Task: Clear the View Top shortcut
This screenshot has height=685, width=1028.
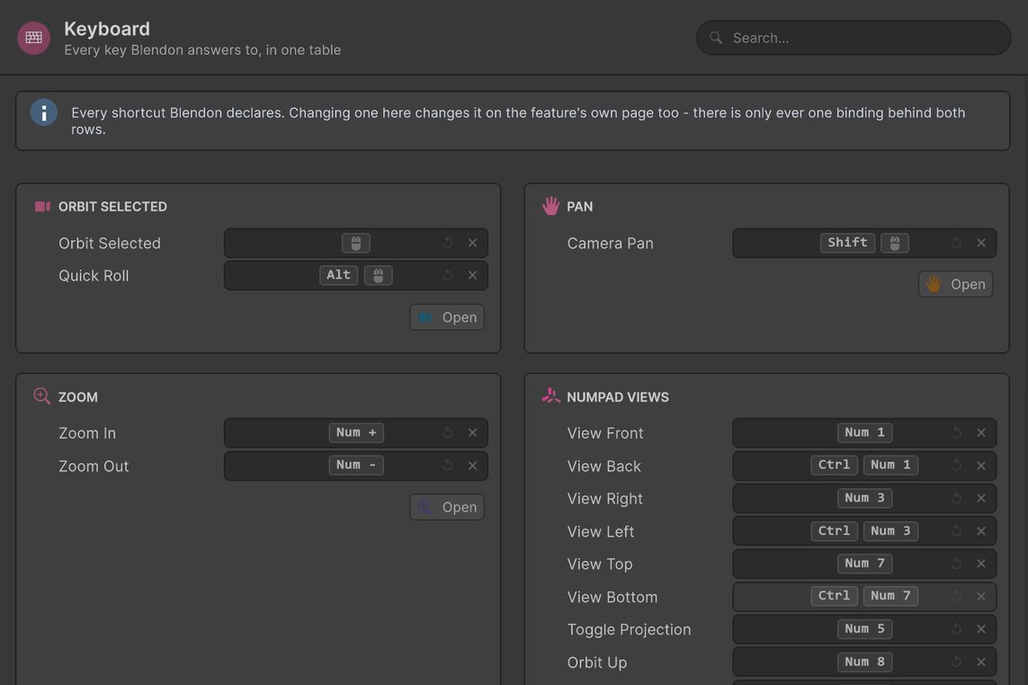Action: point(981,564)
